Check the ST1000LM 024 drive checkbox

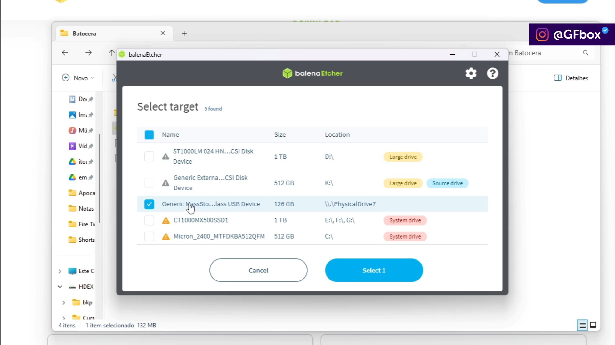(x=149, y=157)
